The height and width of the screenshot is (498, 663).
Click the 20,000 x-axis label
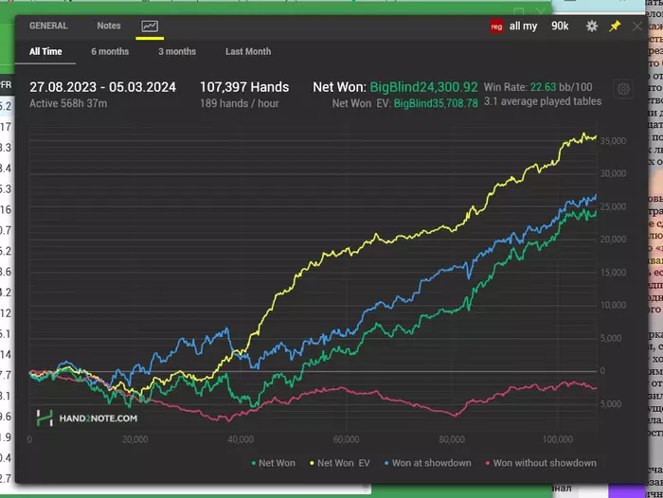134,439
